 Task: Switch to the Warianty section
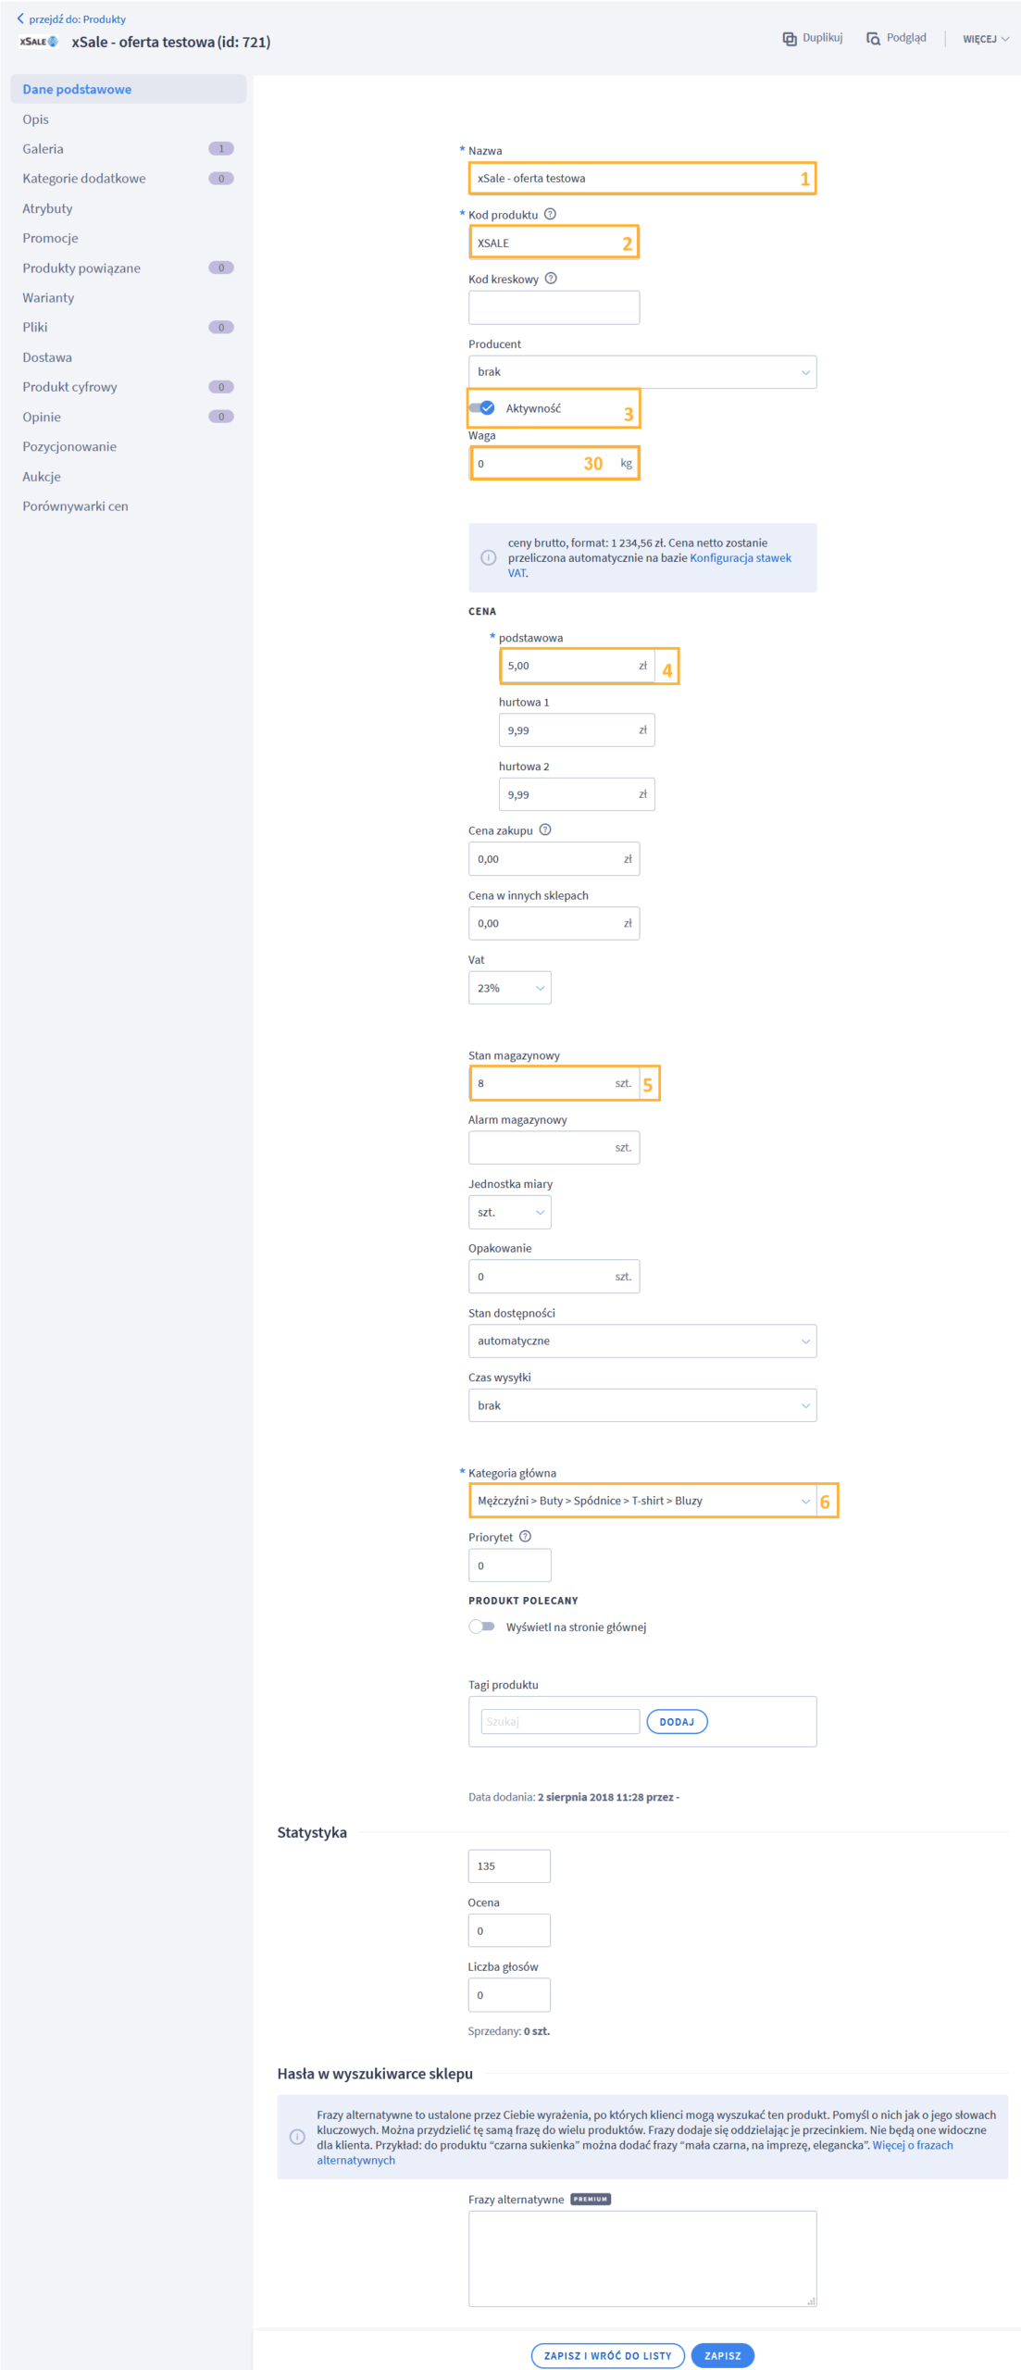click(x=48, y=298)
